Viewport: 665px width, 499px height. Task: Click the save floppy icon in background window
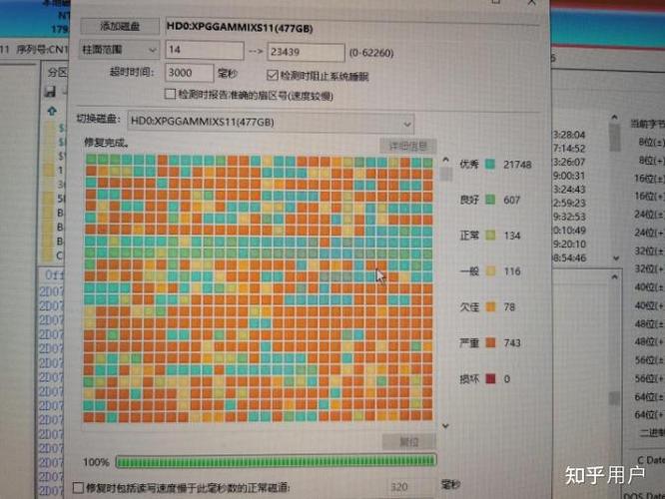coord(51,91)
